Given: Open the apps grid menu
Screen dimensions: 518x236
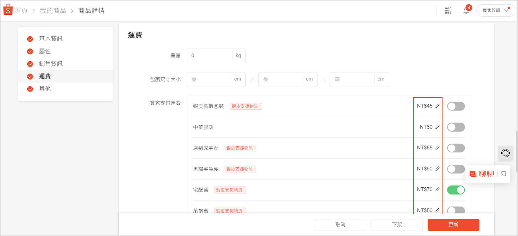Looking at the screenshot, I should pos(448,11).
